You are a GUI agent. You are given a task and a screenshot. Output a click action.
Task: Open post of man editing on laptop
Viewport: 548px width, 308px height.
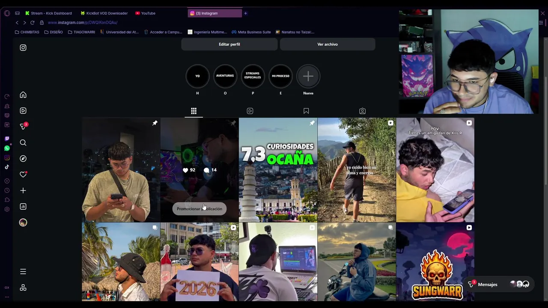[x=278, y=262]
